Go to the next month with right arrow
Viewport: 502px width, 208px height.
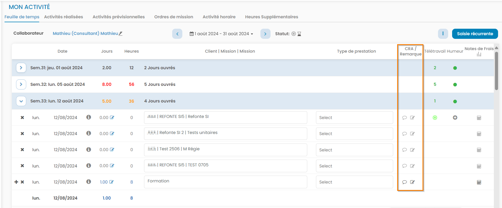click(265, 34)
